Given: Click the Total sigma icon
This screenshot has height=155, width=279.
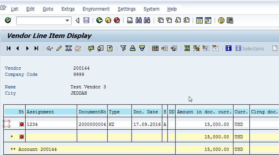Looking at the screenshot, I should tap(187, 48).
